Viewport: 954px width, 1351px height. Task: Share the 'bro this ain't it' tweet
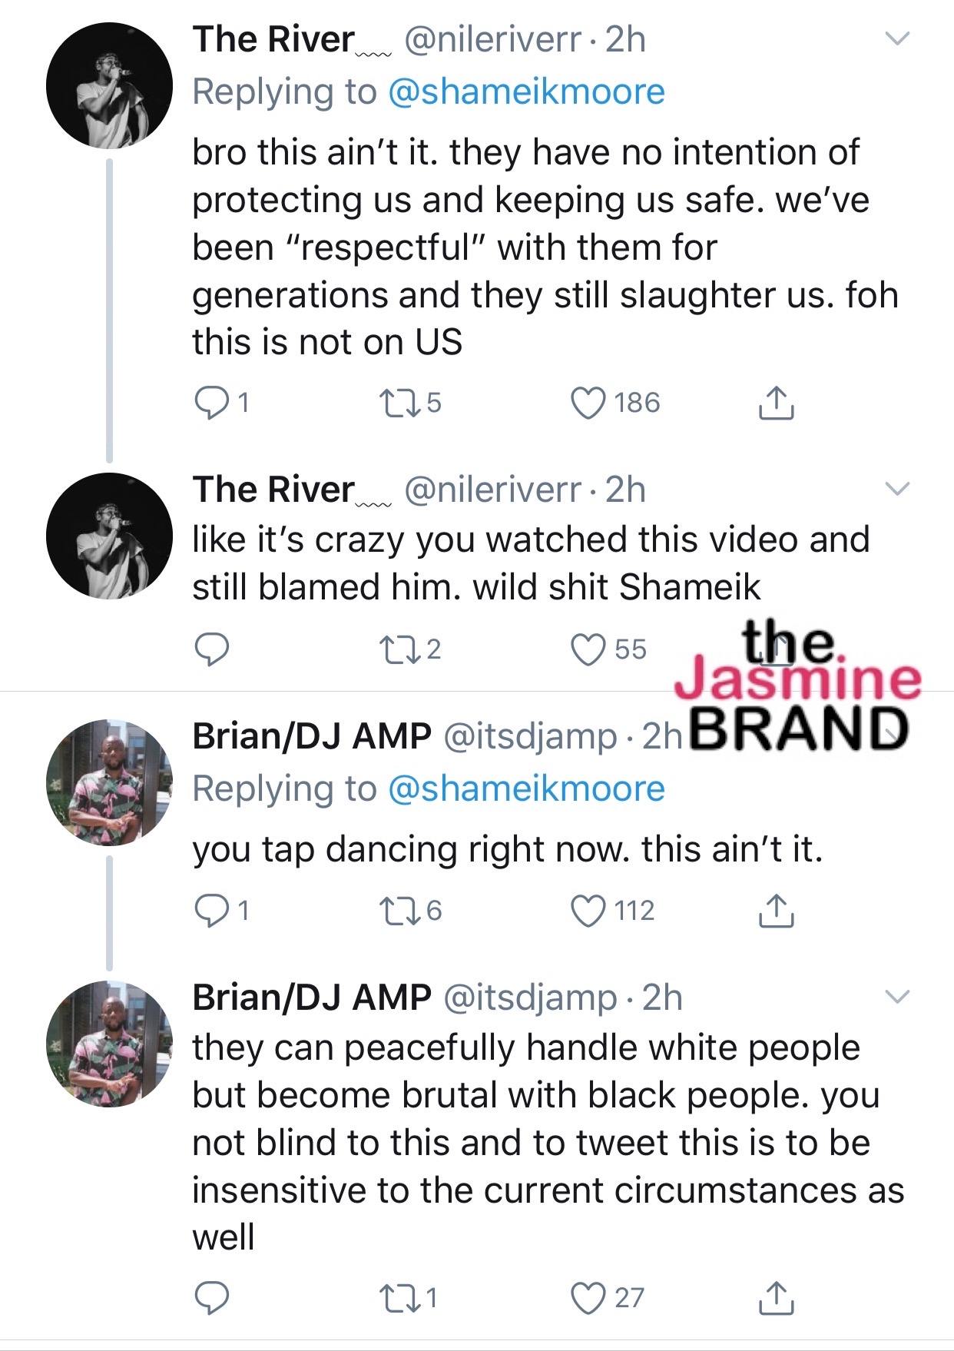click(776, 403)
